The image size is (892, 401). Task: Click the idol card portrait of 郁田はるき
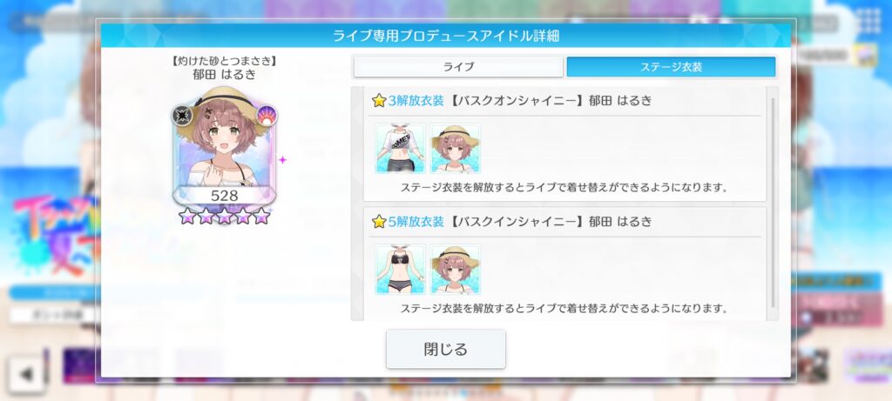[224, 146]
